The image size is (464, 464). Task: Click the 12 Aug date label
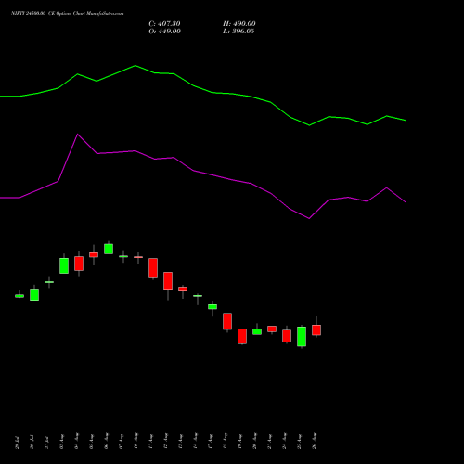(165, 442)
